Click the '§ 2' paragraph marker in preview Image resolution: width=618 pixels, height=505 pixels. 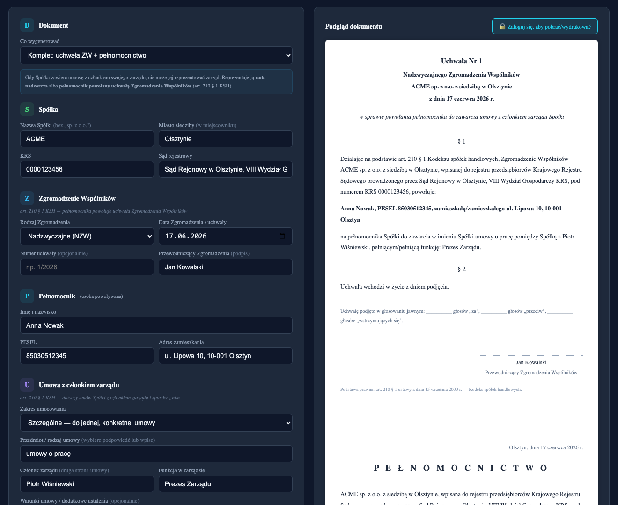pos(462,269)
